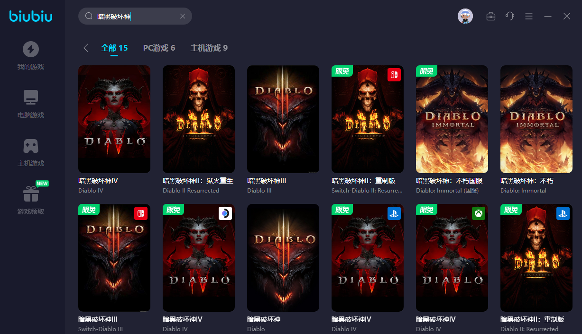Click Xbox badge on Diablo IV card
Image resolution: width=582 pixels, height=334 pixels.
click(x=479, y=213)
